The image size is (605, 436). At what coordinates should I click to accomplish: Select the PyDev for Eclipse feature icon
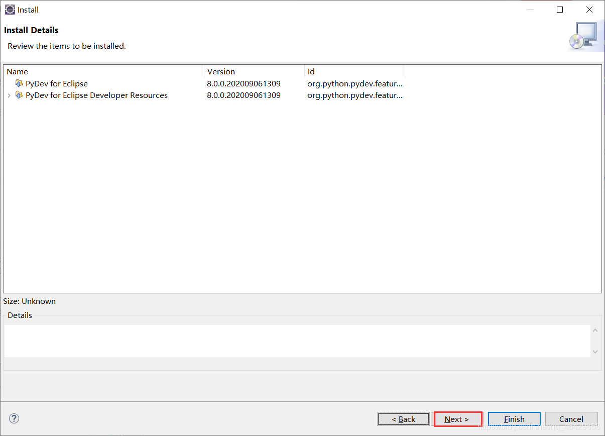[19, 83]
